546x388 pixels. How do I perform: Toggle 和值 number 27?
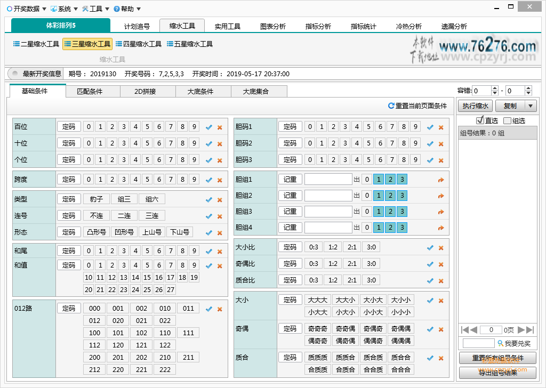(171, 289)
